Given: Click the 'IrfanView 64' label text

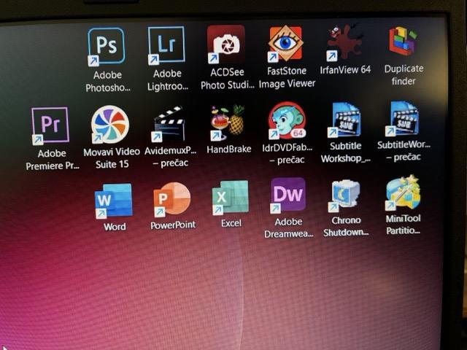Looking at the screenshot, I should [x=345, y=70].
